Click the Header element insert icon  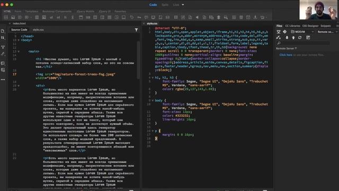[x=81, y=18]
